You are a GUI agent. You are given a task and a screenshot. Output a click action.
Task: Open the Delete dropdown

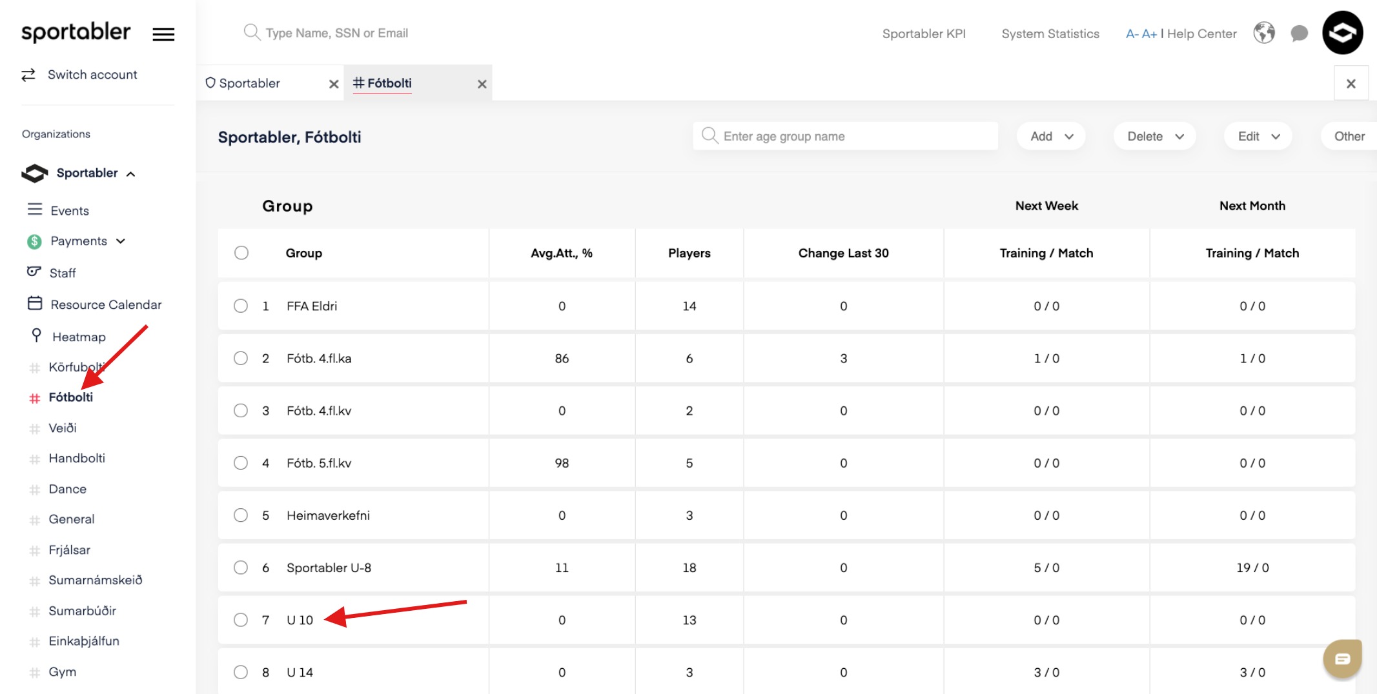click(x=1154, y=136)
